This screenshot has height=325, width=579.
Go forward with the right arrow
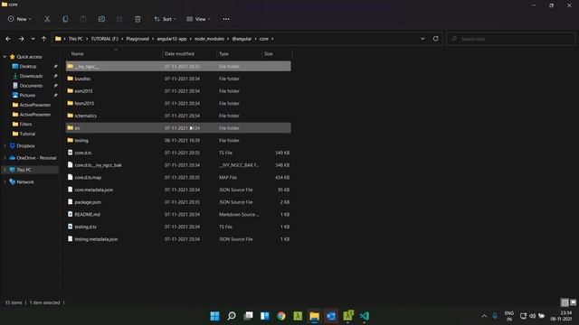pos(21,39)
